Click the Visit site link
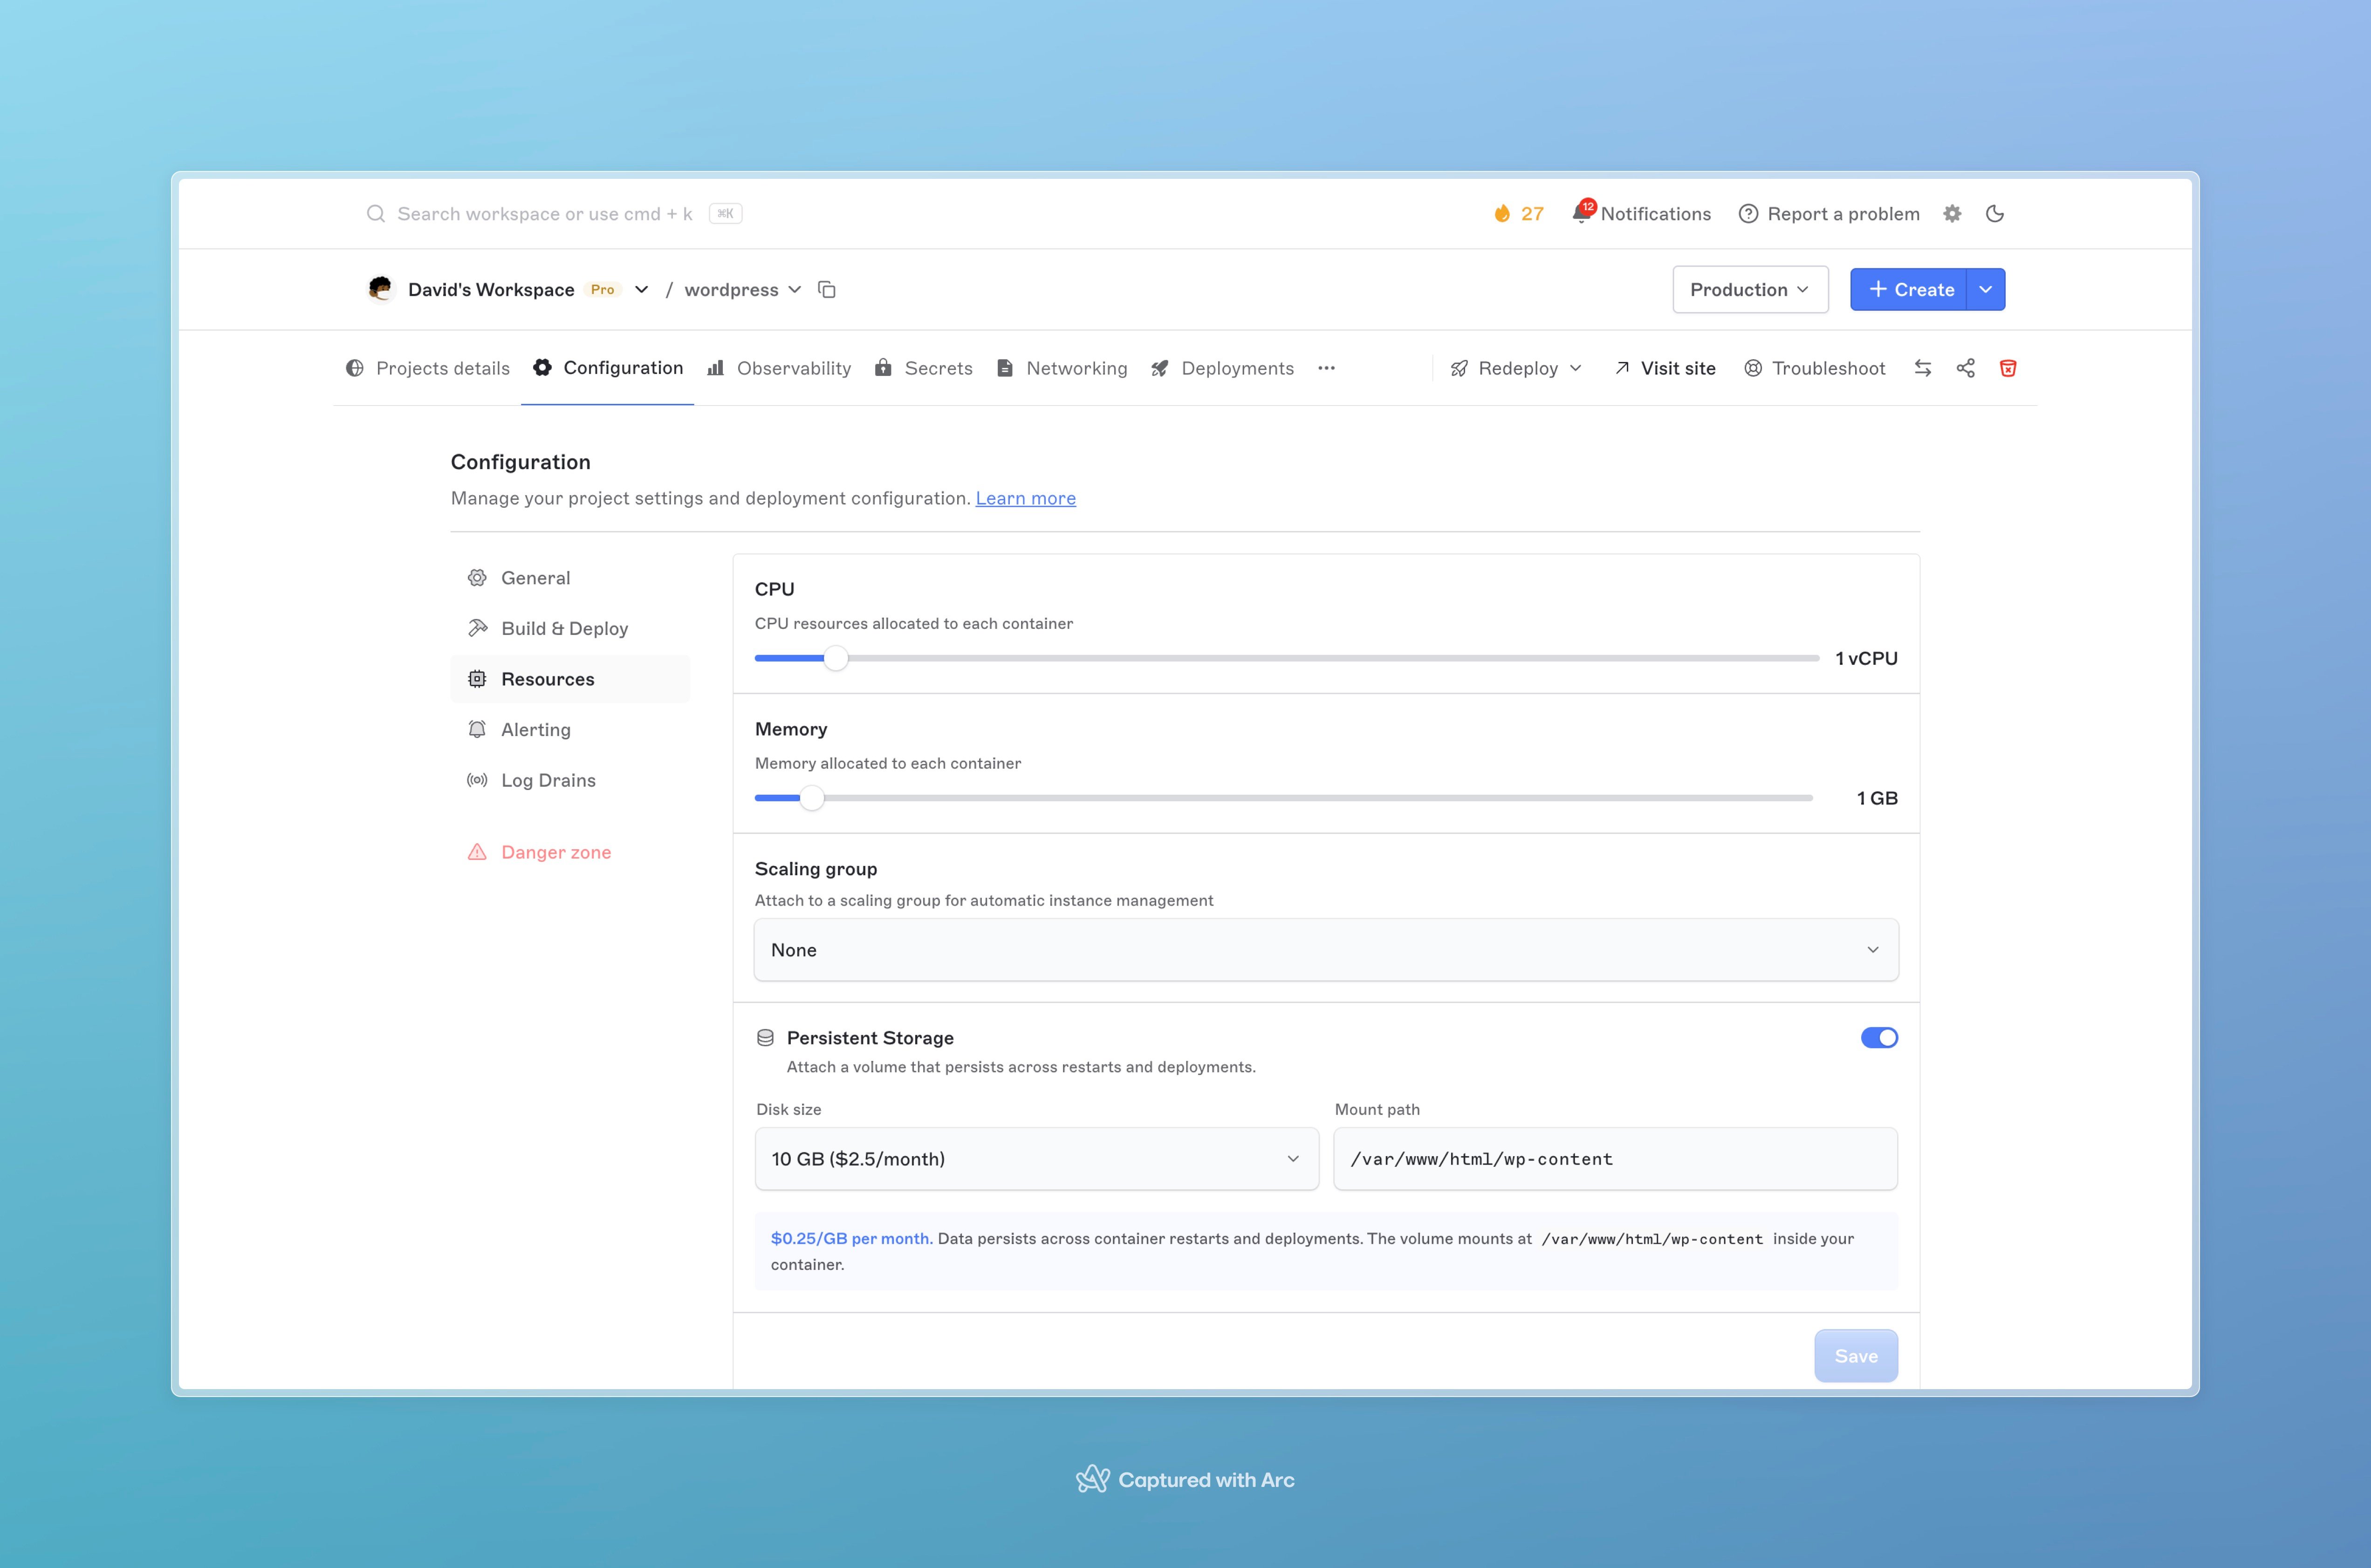The height and width of the screenshot is (1568, 2371). [1665, 368]
